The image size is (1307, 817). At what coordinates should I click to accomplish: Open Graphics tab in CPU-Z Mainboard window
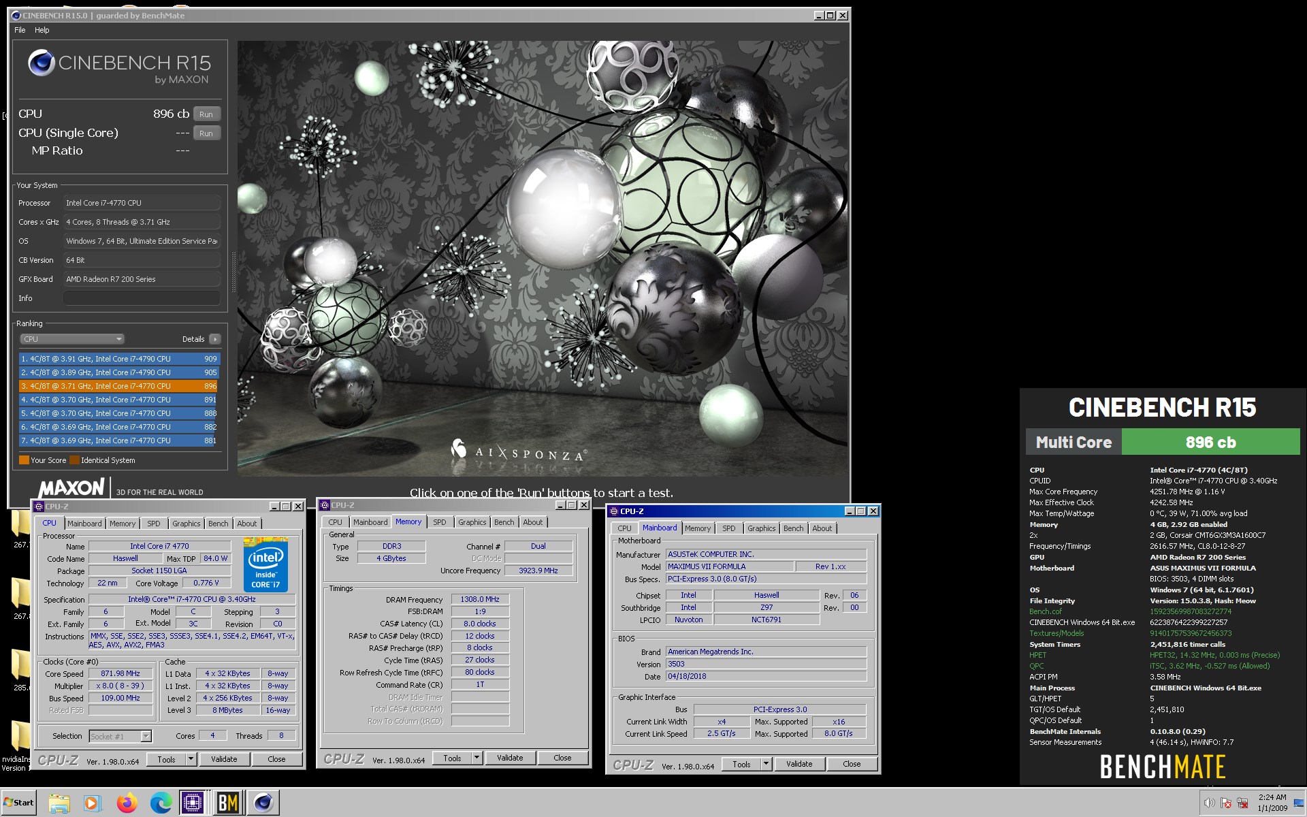(x=761, y=528)
